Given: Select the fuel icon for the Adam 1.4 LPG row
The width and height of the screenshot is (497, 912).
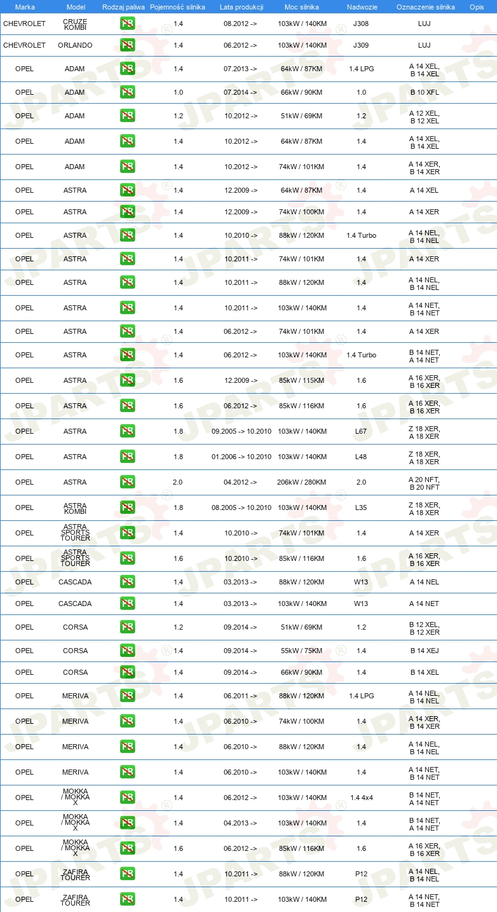Looking at the screenshot, I should tap(127, 69).
